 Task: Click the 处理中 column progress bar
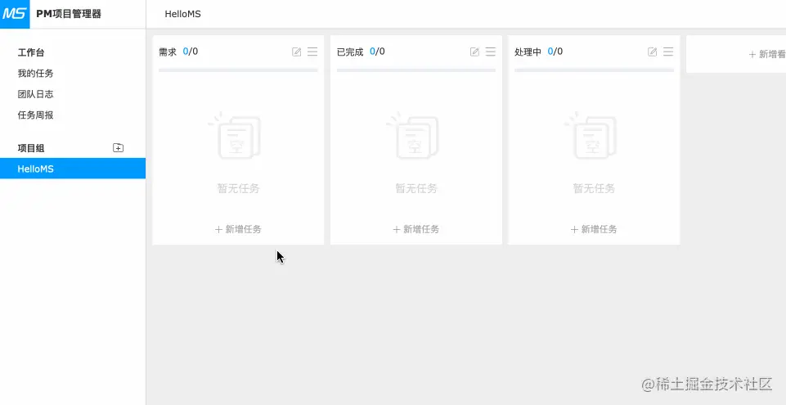coord(594,70)
